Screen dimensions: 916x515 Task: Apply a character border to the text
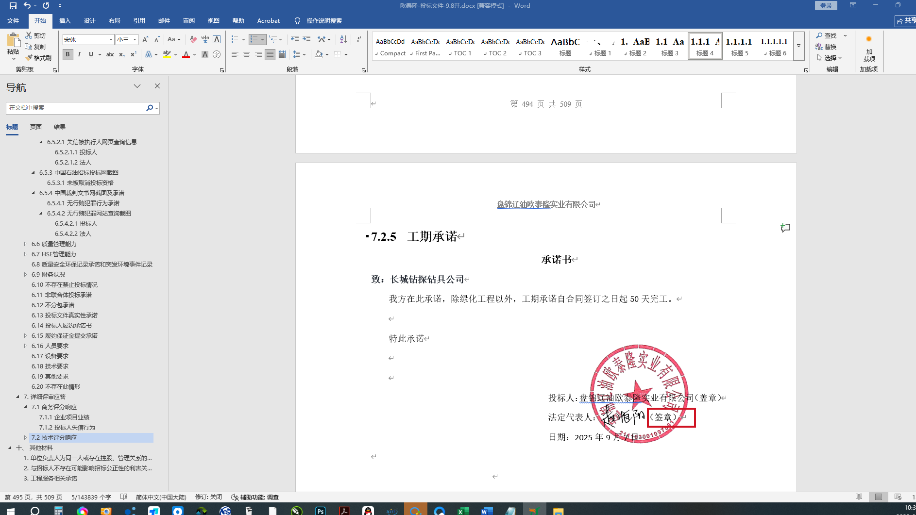coord(217,39)
